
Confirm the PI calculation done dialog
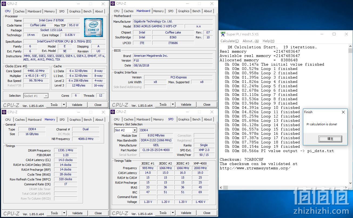(x=330, y=139)
